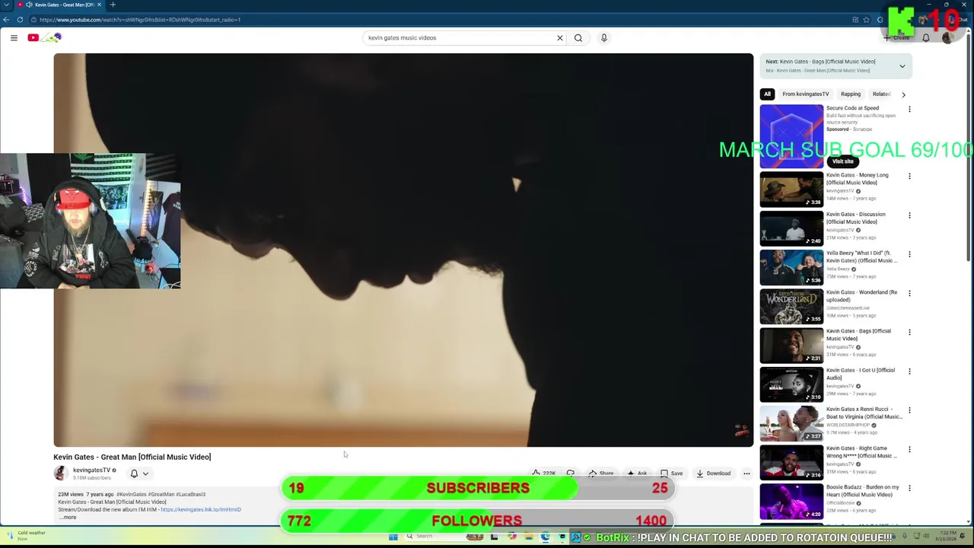Open Cold weather widget on taskbar
The height and width of the screenshot is (548, 974).
click(x=27, y=536)
